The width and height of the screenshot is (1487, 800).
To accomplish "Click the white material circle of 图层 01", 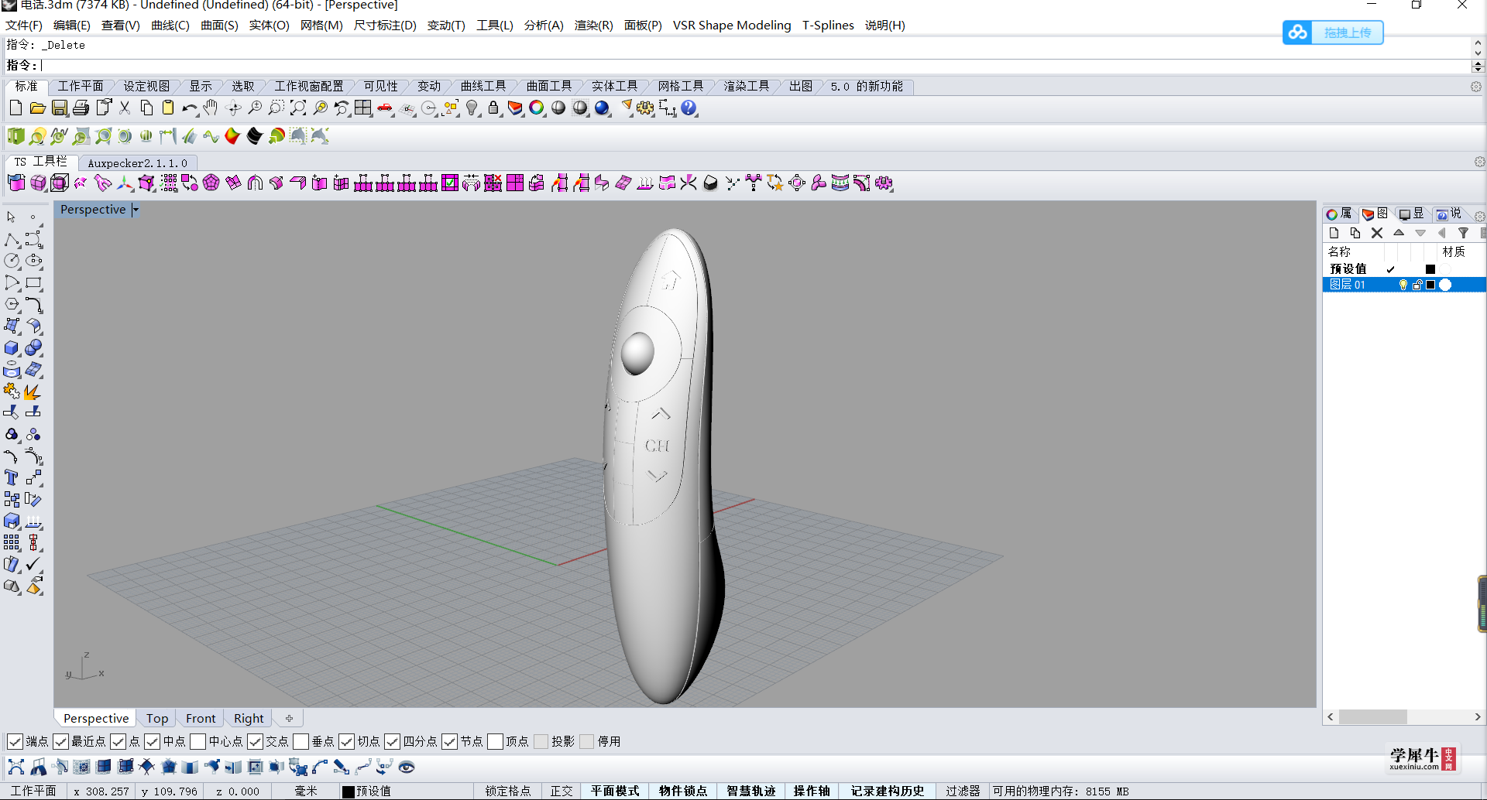I will coord(1445,285).
